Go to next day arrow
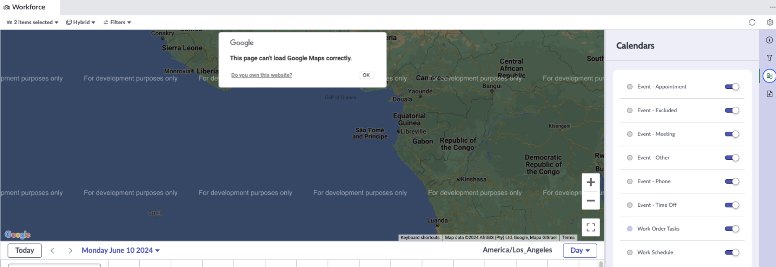 [71, 251]
